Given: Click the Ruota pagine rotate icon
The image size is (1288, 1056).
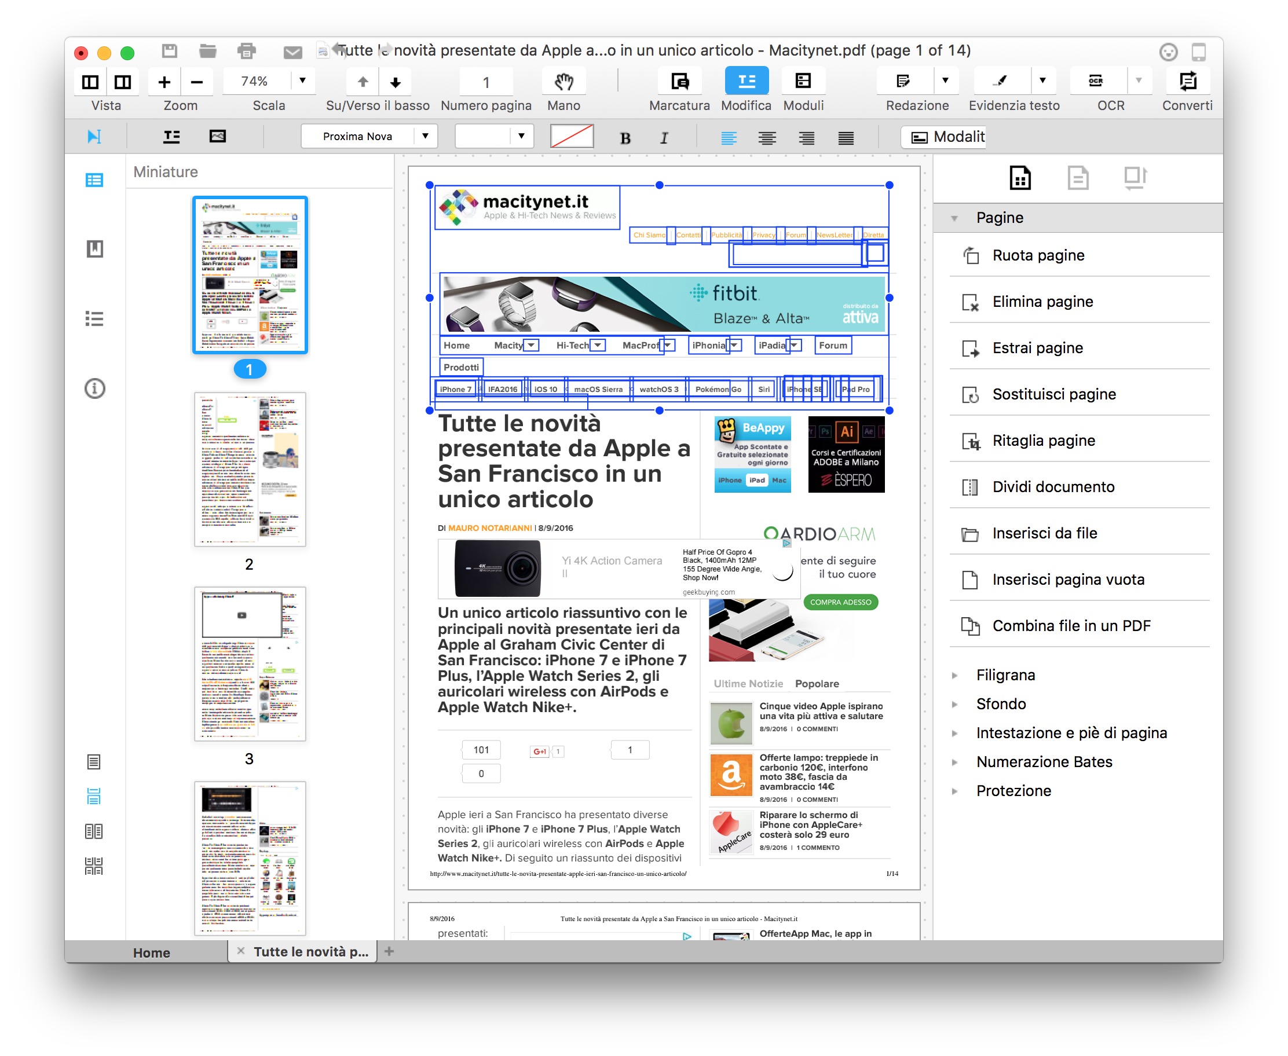Looking at the screenshot, I should coord(971,255).
